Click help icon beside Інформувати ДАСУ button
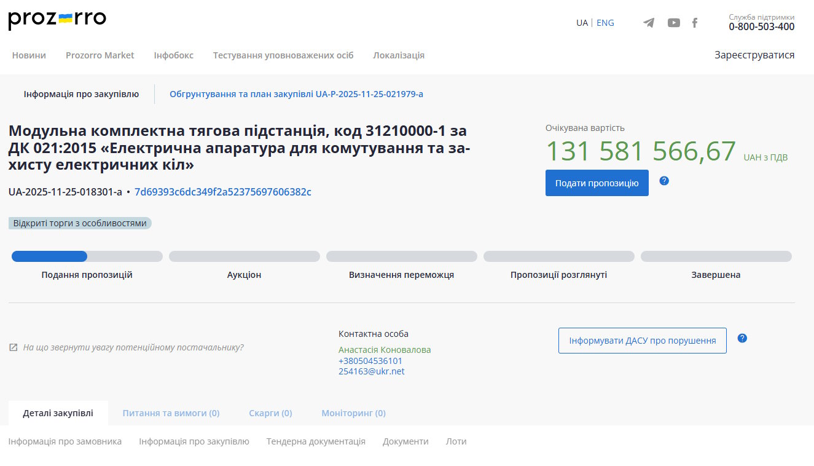Viewport: 814px width, 466px height. (742, 338)
